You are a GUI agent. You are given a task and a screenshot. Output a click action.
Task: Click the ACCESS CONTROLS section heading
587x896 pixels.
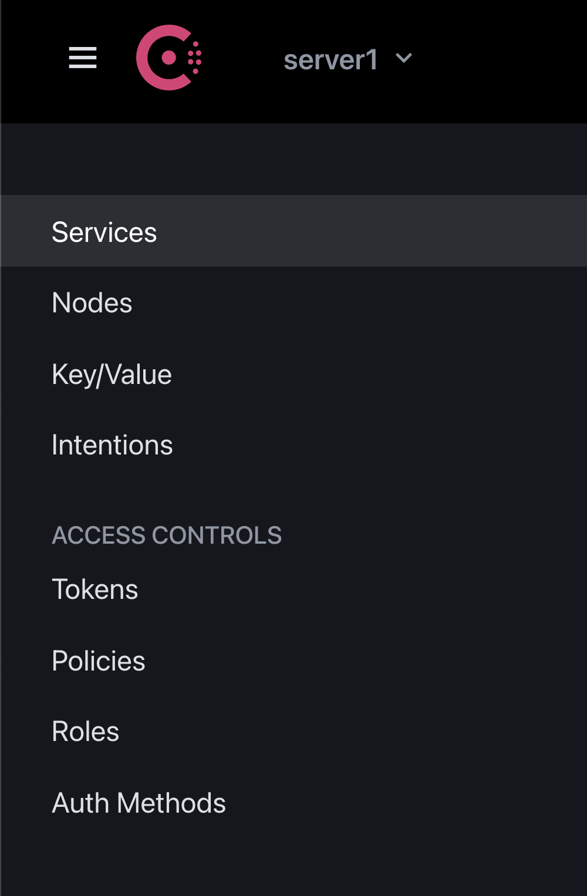click(167, 535)
